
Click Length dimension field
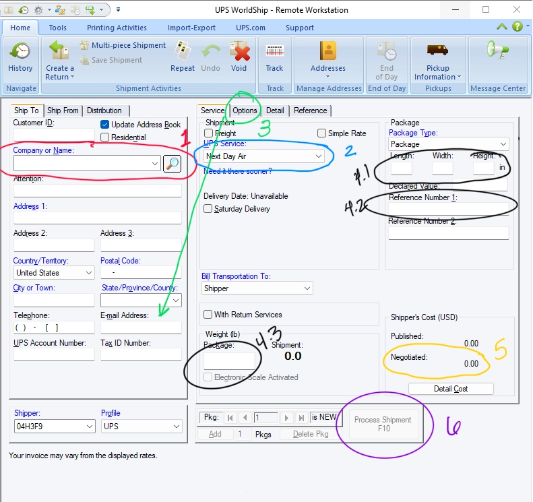click(x=402, y=168)
